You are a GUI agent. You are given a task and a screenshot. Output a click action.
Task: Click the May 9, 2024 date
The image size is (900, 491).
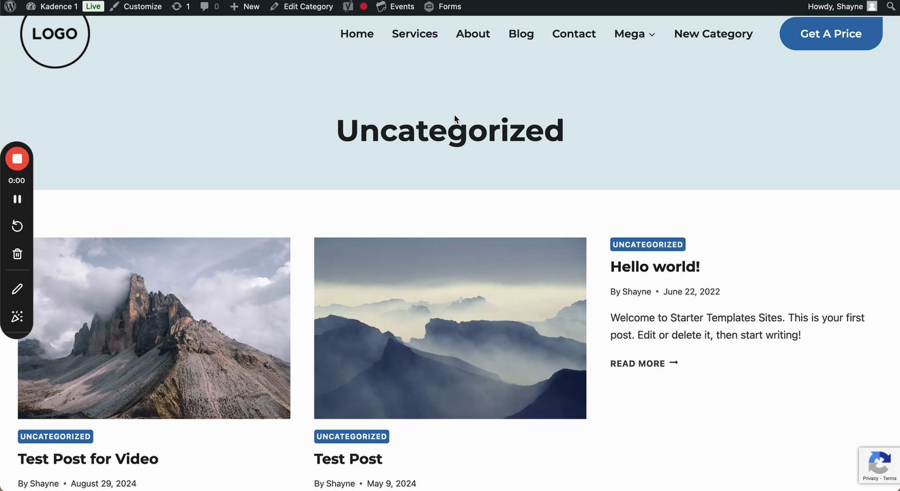392,483
